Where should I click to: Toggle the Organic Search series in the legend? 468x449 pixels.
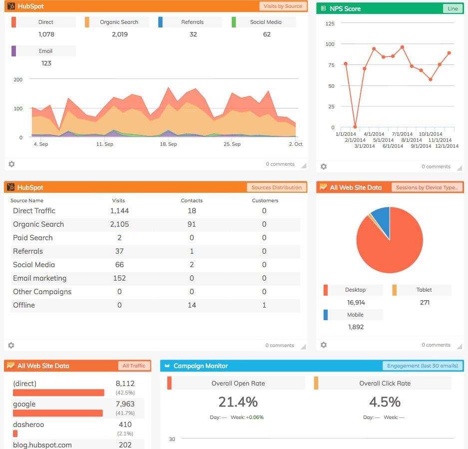(x=117, y=21)
